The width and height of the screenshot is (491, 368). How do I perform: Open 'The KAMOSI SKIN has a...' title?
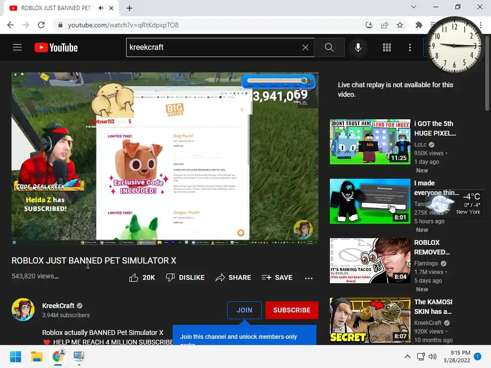[433, 307]
